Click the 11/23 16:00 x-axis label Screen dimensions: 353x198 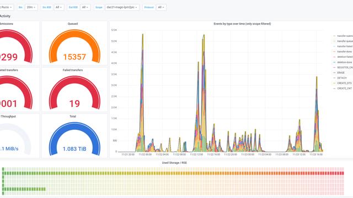point(316,155)
